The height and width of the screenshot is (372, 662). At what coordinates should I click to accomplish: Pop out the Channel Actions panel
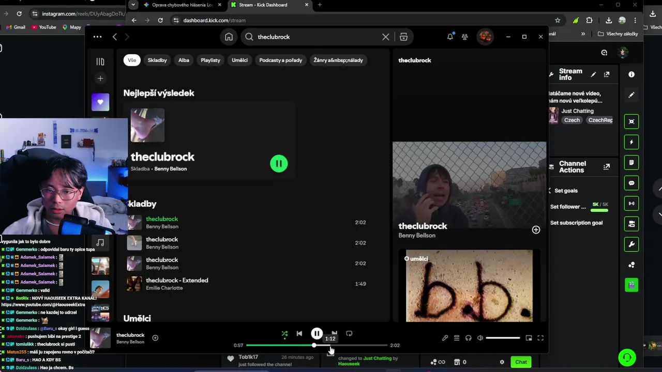607,167
